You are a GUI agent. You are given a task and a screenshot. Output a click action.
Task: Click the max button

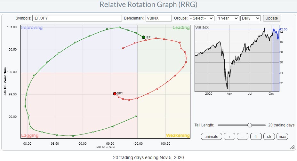tap(282, 137)
